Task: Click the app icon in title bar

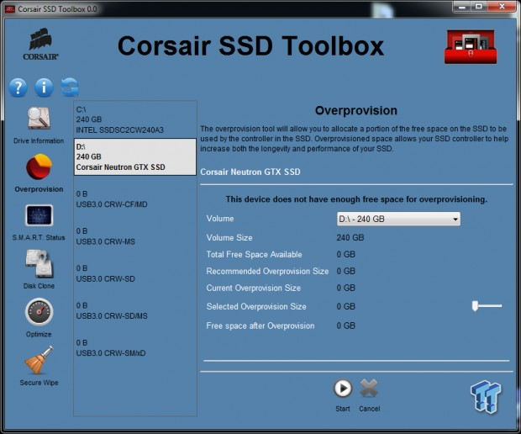Action: (x=9, y=9)
